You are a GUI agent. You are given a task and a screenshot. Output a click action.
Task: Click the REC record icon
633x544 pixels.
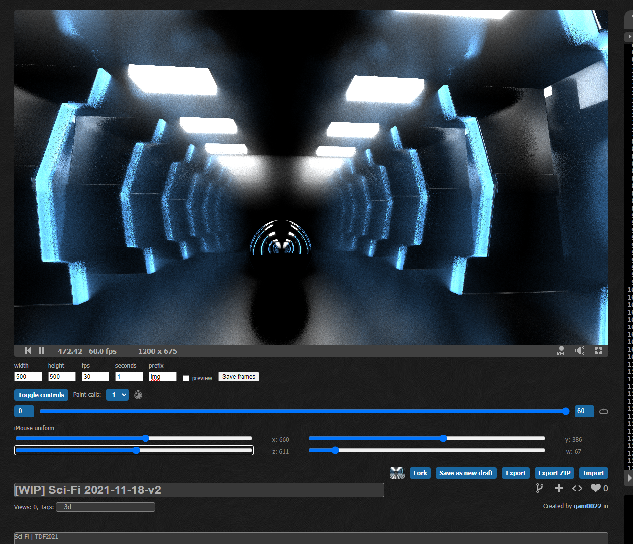(x=561, y=351)
